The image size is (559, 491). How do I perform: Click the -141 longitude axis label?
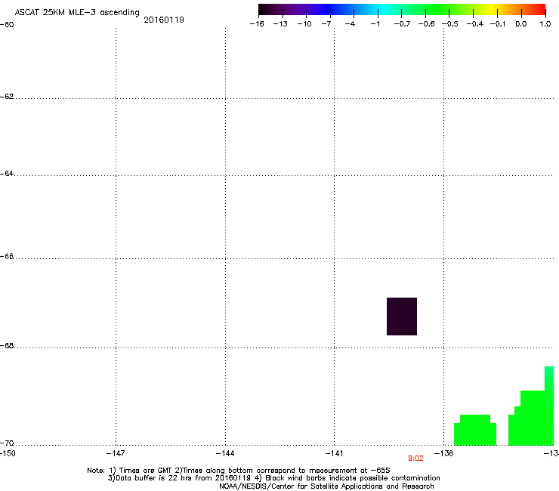click(x=334, y=453)
